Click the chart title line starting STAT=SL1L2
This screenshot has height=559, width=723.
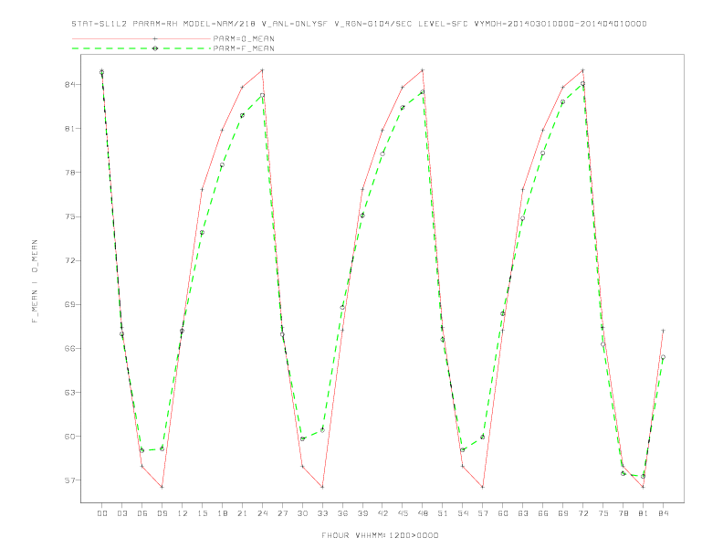pyautogui.click(x=359, y=24)
